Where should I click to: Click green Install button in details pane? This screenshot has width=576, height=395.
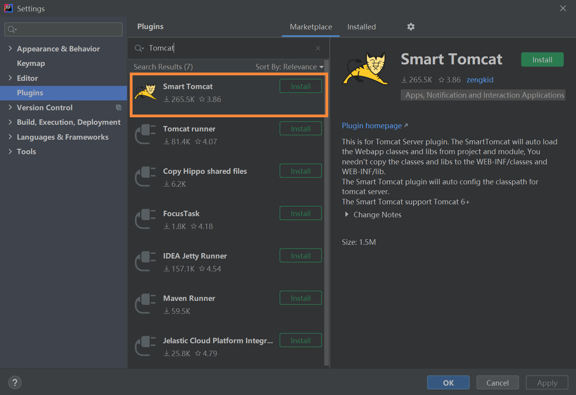pyautogui.click(x=542, y=60)
